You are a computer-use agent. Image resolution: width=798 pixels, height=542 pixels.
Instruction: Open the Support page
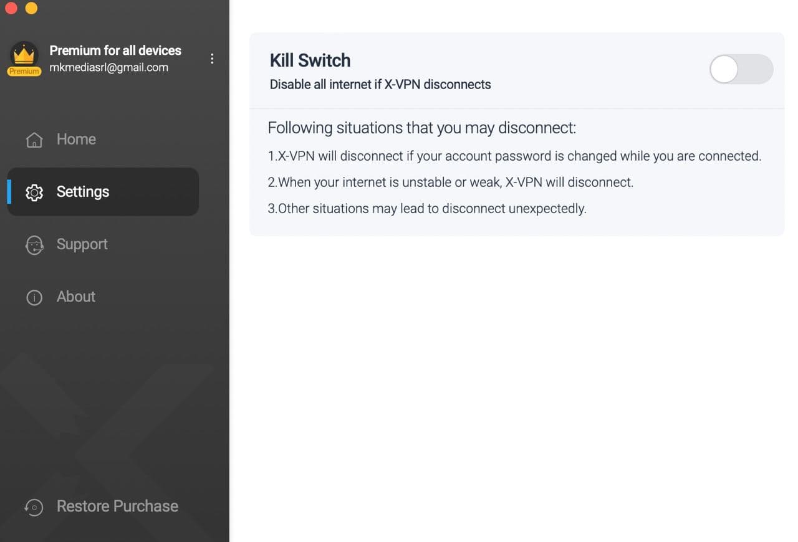click(82, 245)
